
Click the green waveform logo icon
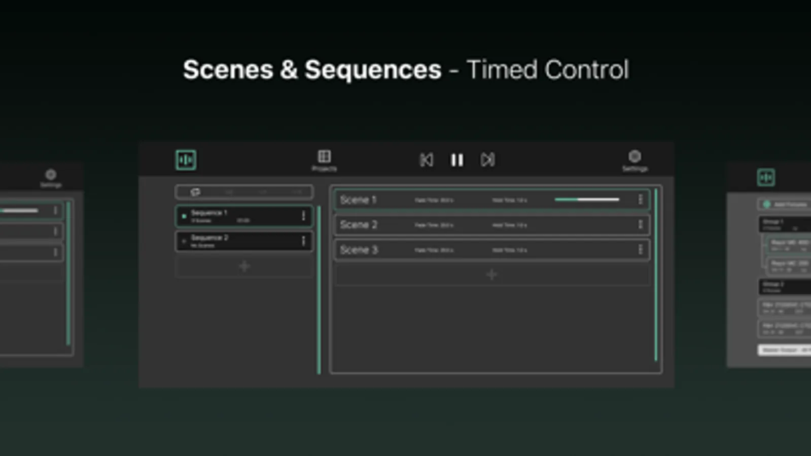186,160
